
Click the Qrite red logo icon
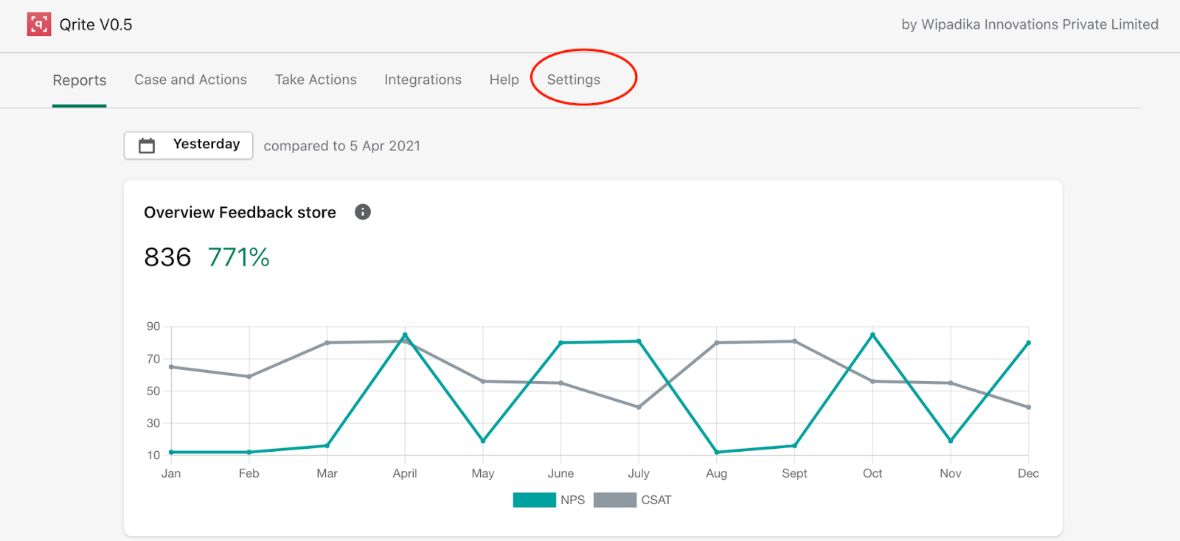point(39,24)
